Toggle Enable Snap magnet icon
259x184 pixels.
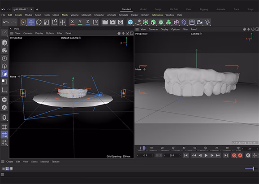(4, 117)
